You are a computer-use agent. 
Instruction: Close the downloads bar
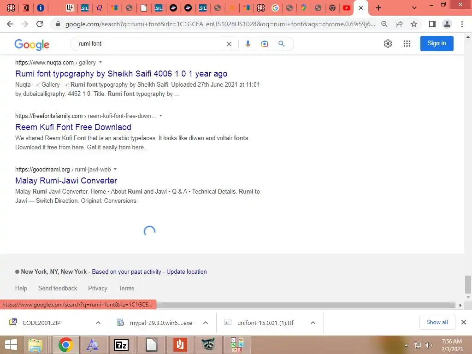[x=464, y=322]
